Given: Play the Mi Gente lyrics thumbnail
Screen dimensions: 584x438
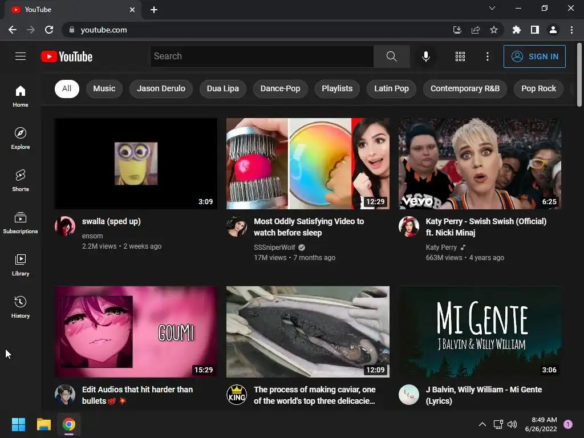Looking at the screenshot, I should (480, 332).
